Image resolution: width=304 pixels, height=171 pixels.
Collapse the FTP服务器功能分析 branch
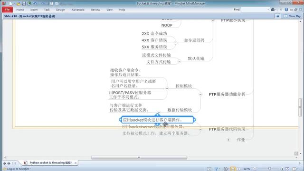click(x=200, y=94)
